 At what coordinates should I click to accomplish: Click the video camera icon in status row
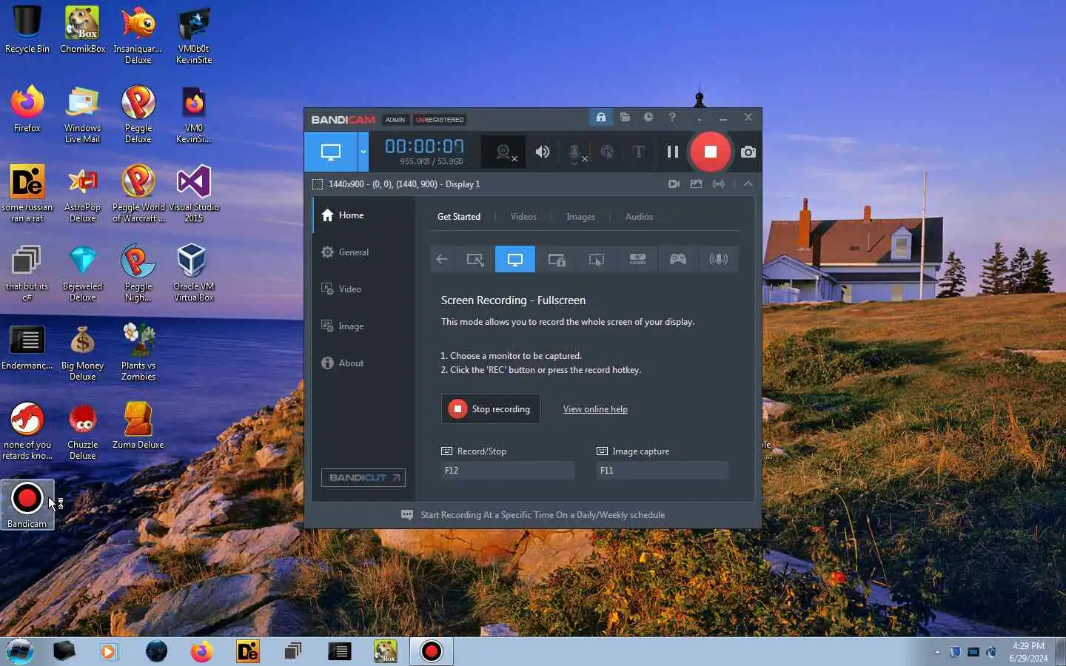click(x=674, y=184)
